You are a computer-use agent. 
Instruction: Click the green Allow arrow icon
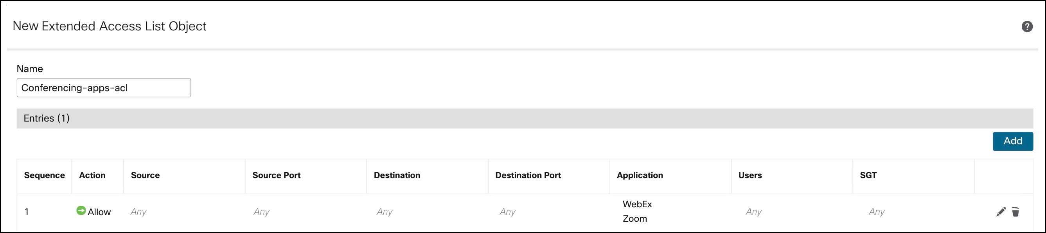coord(81,211)
